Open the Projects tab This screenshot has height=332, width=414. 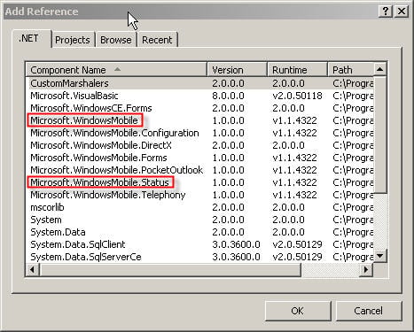[73, 40]
